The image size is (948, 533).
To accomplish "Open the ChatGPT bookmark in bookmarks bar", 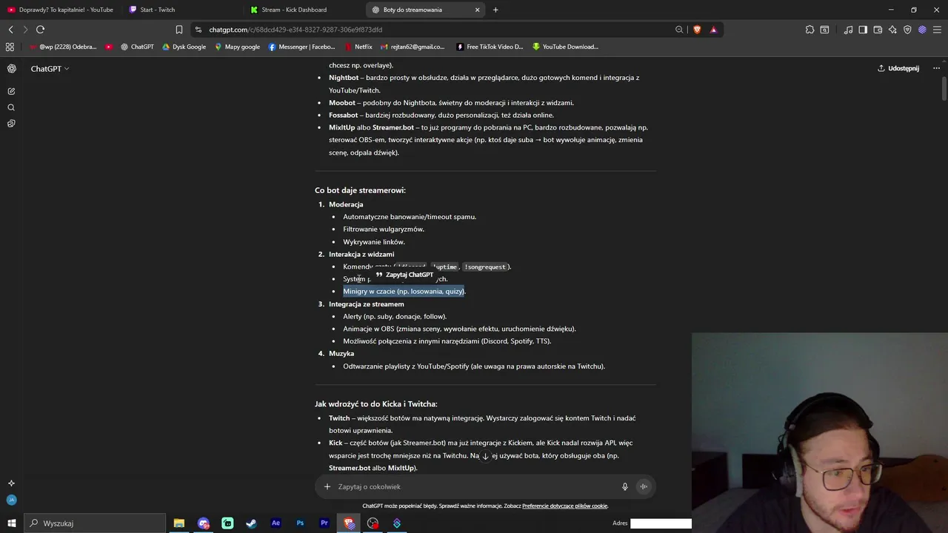I will tap(136, 47).
